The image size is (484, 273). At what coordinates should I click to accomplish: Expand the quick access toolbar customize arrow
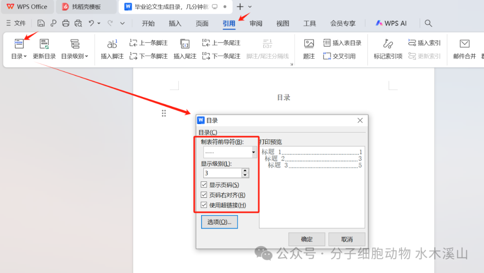click(x=122, y=23)
